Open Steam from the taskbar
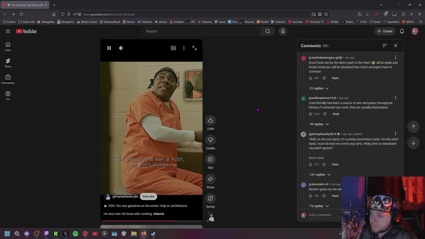This screenshot has width=425, height=239. 153,234
